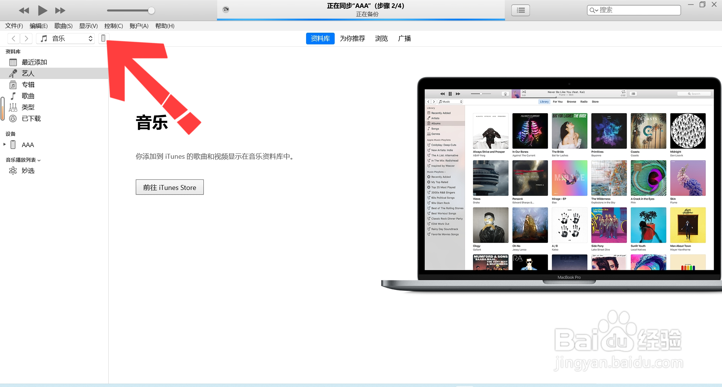Click the recently added calendar icon

13,62
